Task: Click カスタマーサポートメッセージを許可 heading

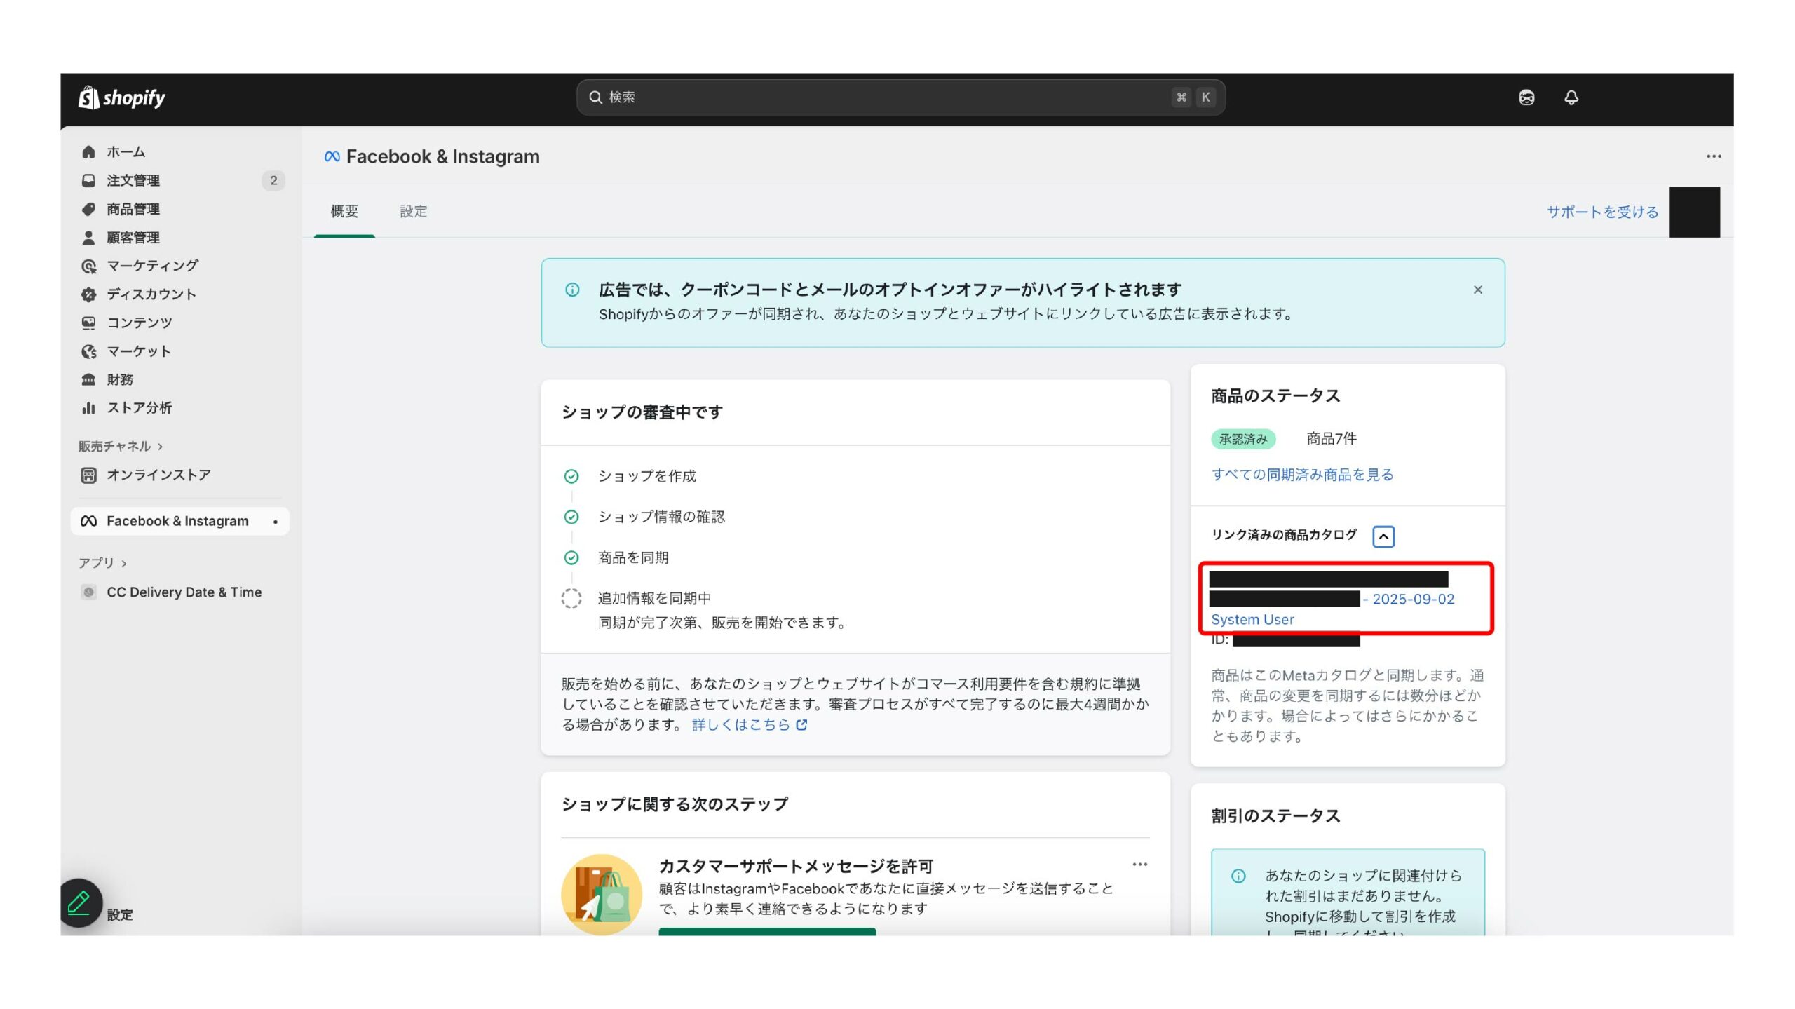Action: click(x=796, y=866)
